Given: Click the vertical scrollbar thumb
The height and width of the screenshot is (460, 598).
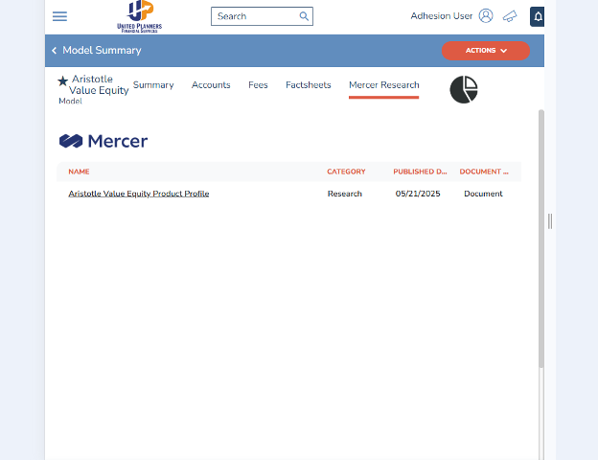Looking at the screenshot, I should pos(540,239).
